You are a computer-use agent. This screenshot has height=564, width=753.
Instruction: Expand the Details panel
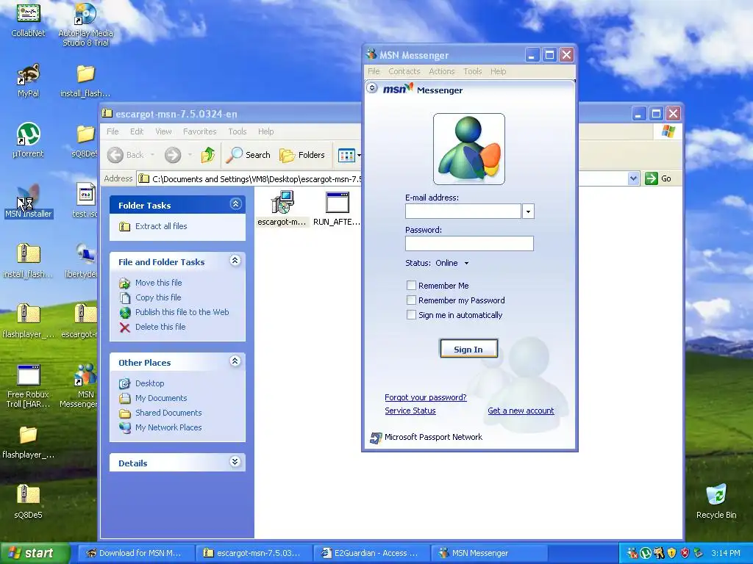point(235,462)
